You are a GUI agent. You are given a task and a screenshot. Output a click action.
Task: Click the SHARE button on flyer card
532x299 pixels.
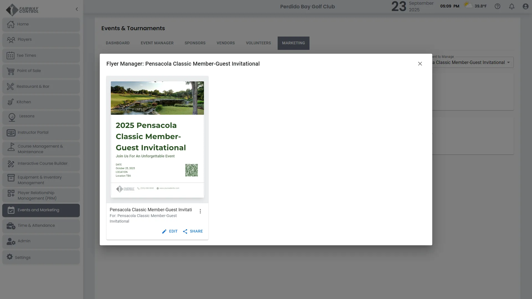(193, 231)
